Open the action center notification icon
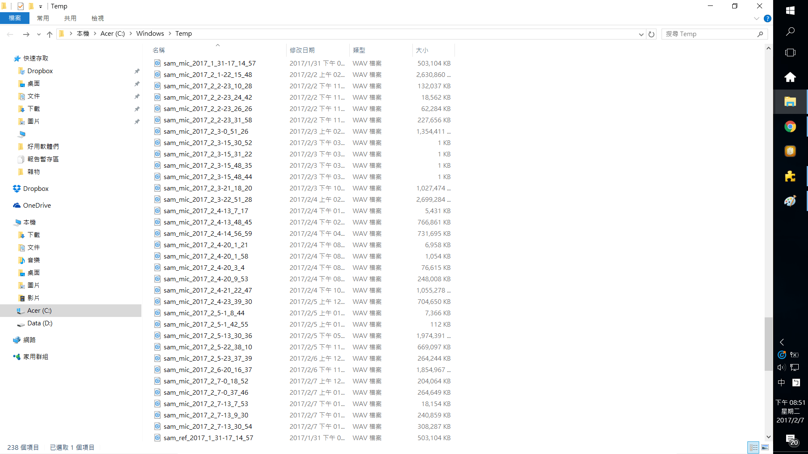Screen dimensions: 808x454 pos(790,440)
